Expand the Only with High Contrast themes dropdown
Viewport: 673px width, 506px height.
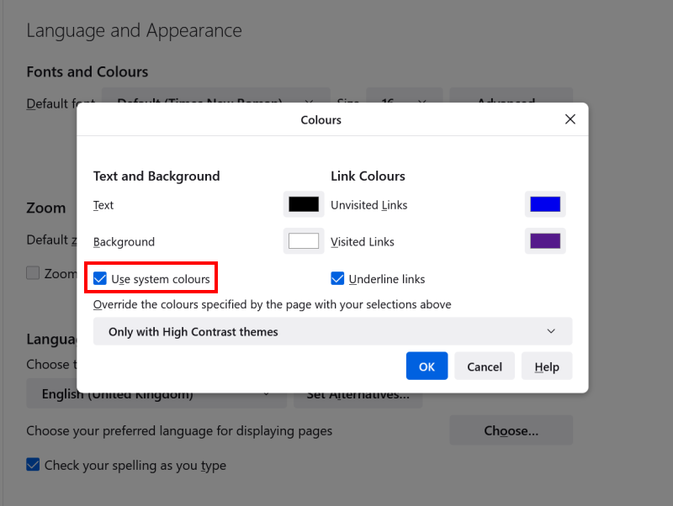pyautogui.click(x=332, y=331)
